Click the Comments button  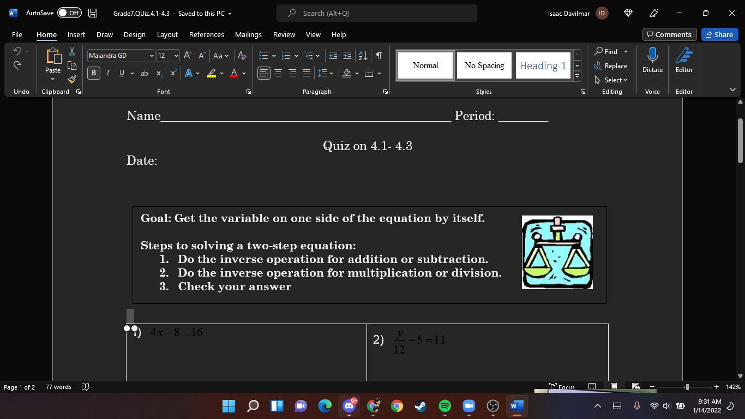669,34
